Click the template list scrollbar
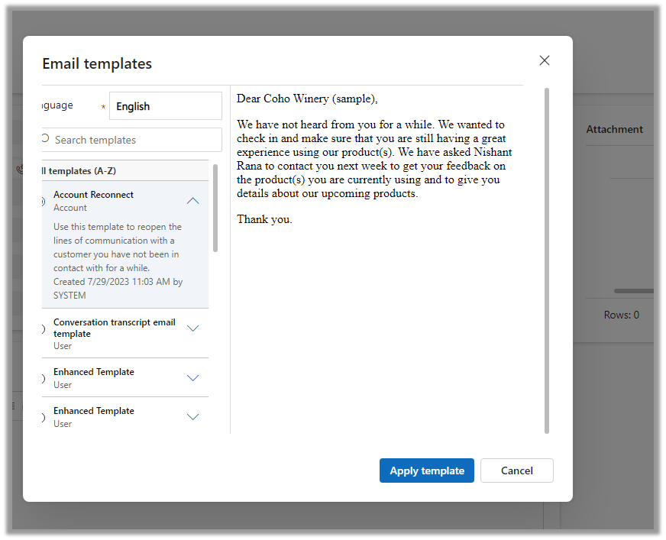The height and width of the screenshot is (540, 666). pyautogui.click(x=215, y=208)
